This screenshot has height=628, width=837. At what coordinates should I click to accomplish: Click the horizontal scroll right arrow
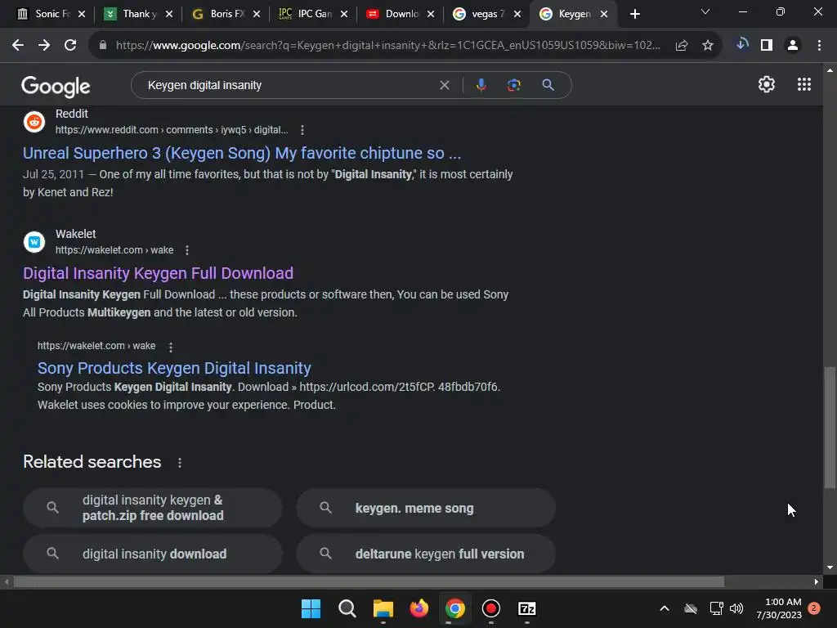[817, 581]
